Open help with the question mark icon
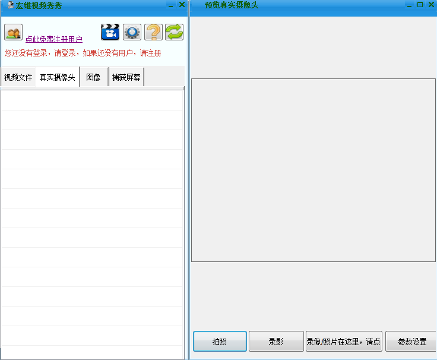437x360 pixels. [153, 32]
